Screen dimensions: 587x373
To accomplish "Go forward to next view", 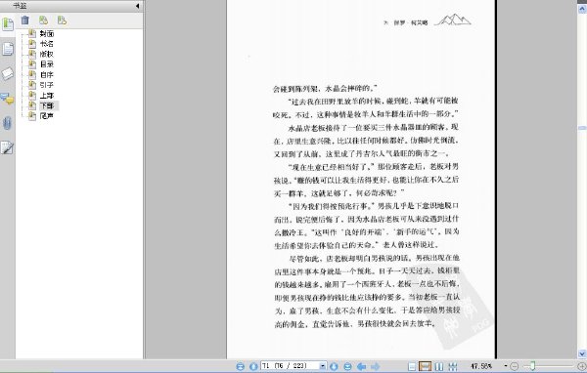I will pos(375,366).
